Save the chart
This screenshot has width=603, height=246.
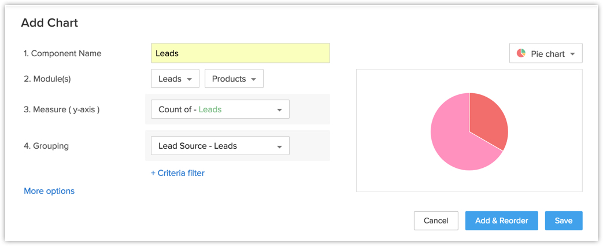point(563,221)
